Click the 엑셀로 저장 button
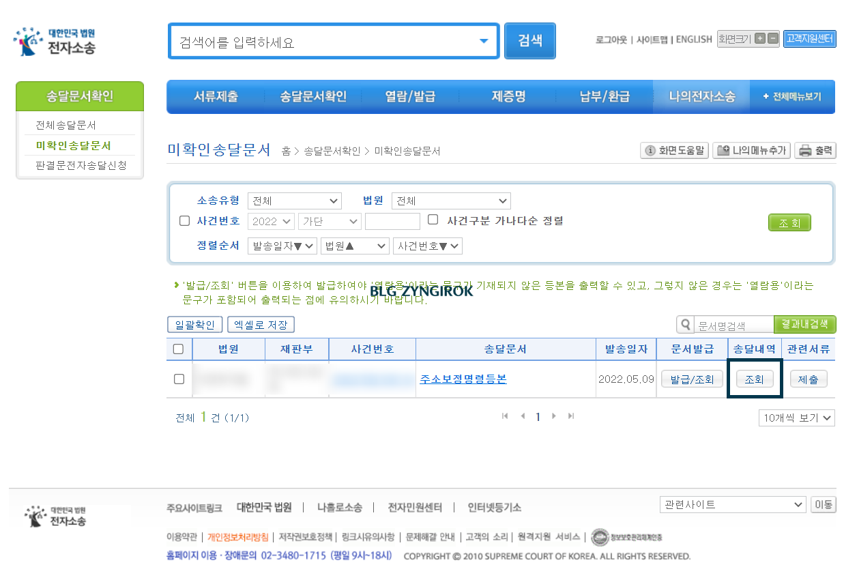Image resolution: width=844 pixels, height=582 pixels. 263,325
